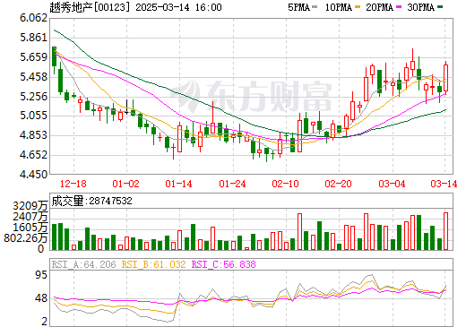
Task: Click the RSI_A value label
Action: pos(83,264)
